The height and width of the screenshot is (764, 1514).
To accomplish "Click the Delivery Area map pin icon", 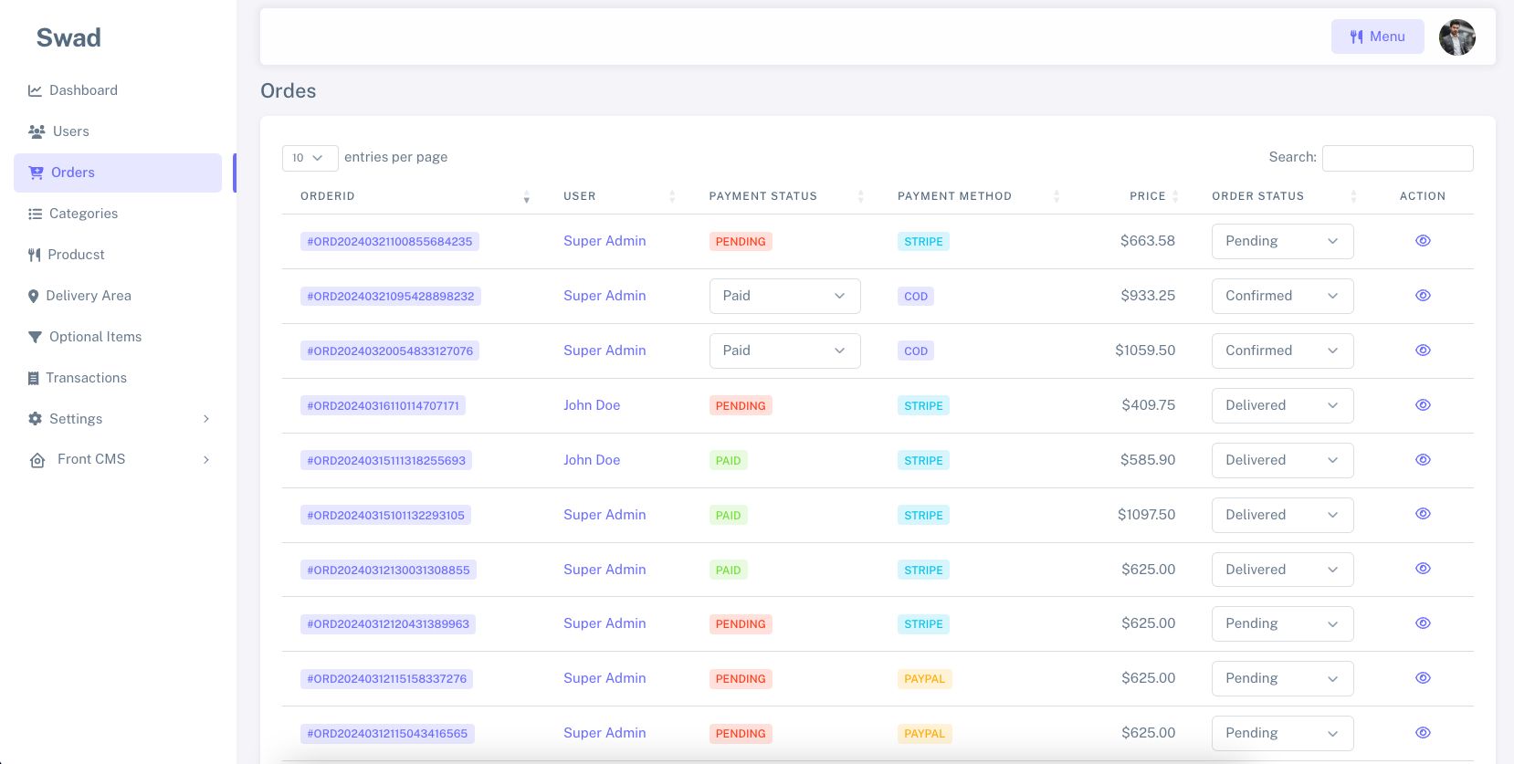I will [33, 296].
